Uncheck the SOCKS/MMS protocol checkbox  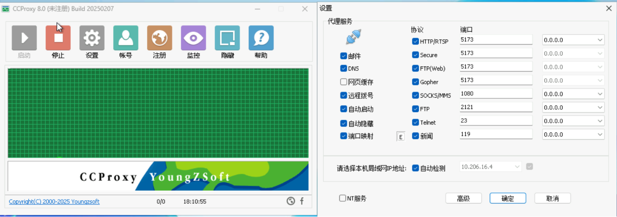[x=415, y=95]
